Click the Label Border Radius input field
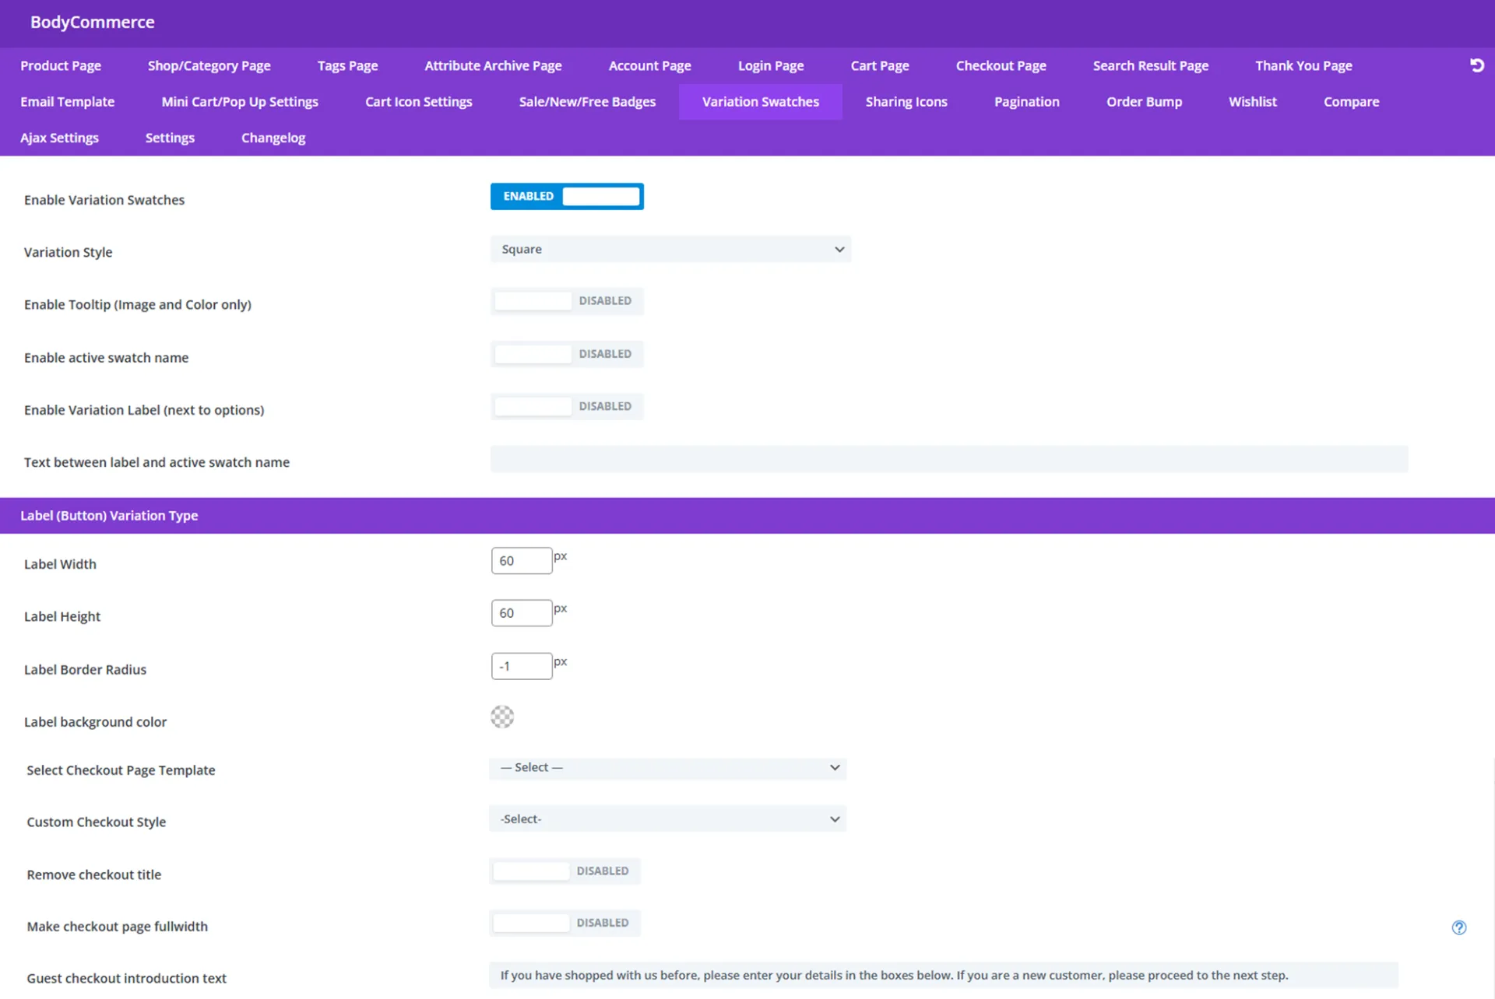The height and width of the screenshot is (999, 1495). click(522, 666)
